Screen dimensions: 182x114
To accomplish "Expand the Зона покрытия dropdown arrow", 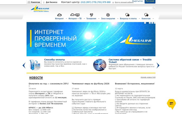I will coord(118,18).
